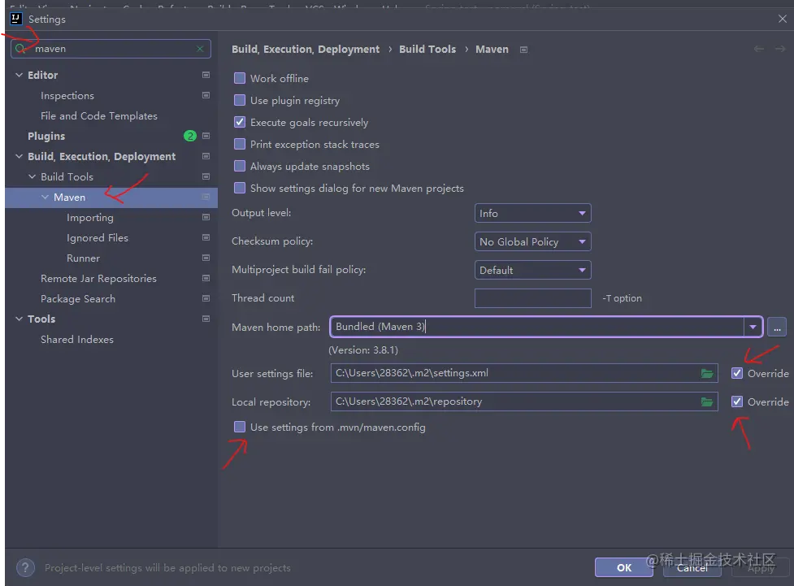Click project-level icon beside Importing
Viewport: 794px width, 586px height.
pos(206,217)
